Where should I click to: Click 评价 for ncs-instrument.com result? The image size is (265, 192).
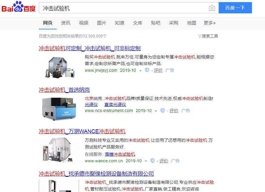pyautogui.click(x=174, y=111)
